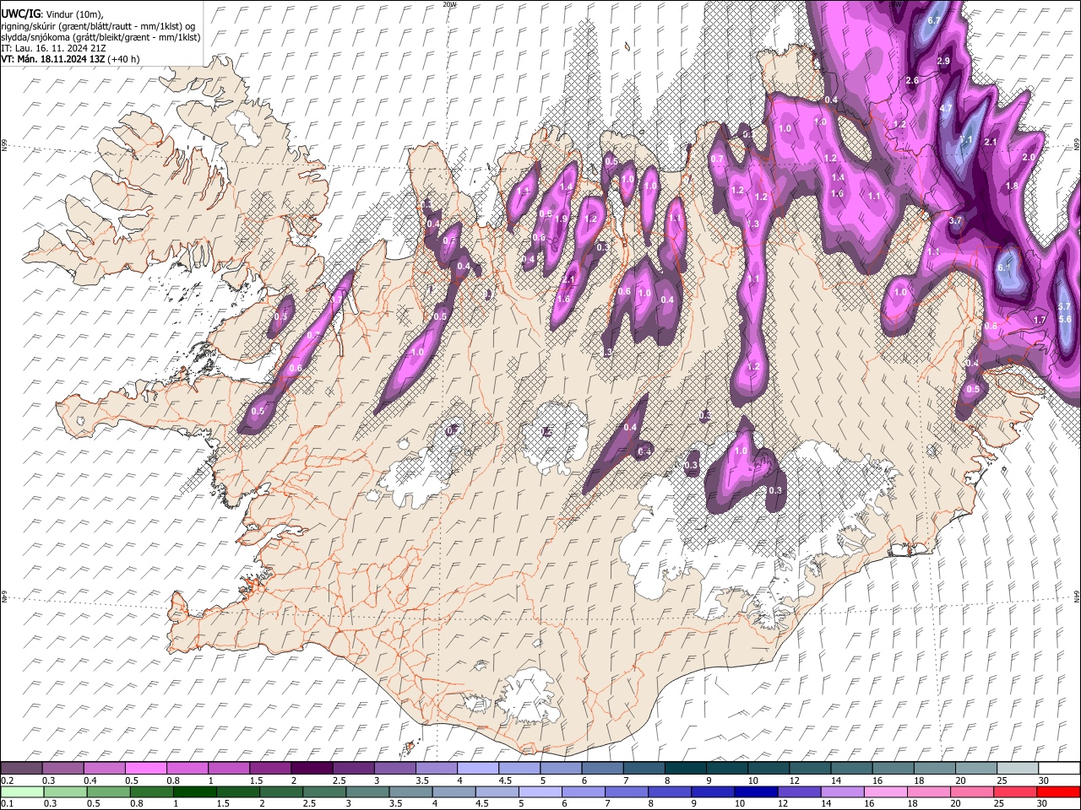
Task: Click the pink 0.5 swatch in top legend row
Action: [x=145, y=769]
